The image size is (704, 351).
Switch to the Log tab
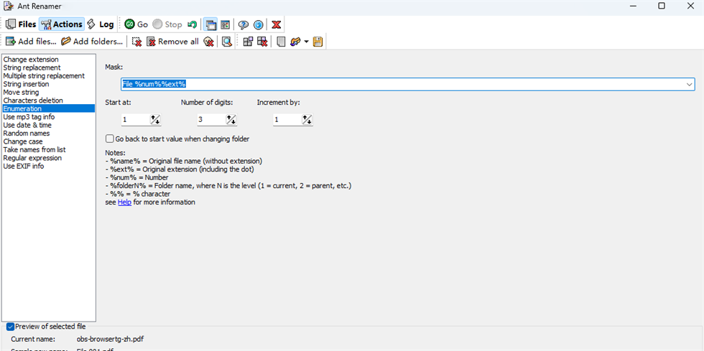(100, 24)
